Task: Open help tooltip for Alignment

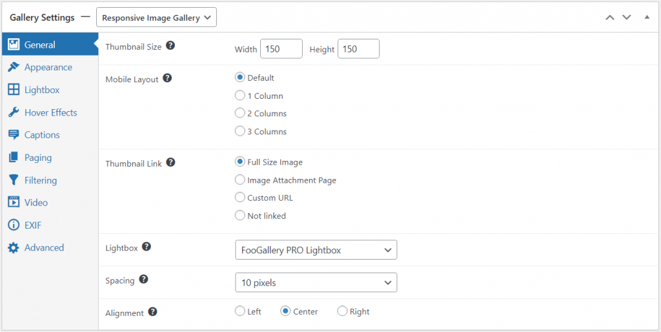Action: pos(152,312)
